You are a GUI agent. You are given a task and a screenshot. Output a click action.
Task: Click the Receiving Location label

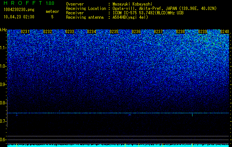86,8
